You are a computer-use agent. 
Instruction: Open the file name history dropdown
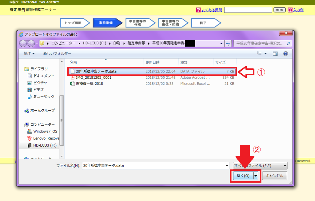coord(227,166)
